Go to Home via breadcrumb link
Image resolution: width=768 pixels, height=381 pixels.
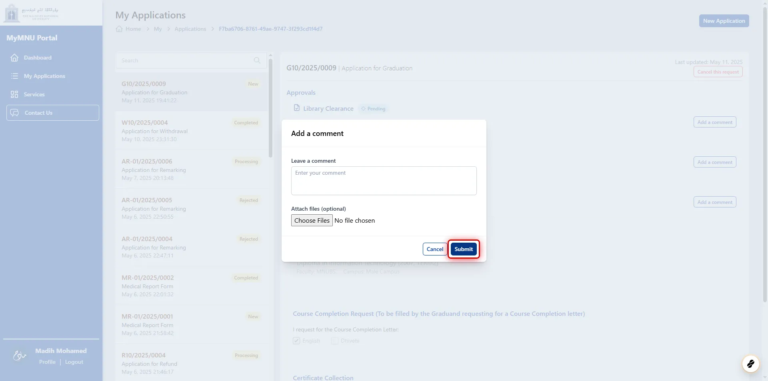[x=133, y=29]
